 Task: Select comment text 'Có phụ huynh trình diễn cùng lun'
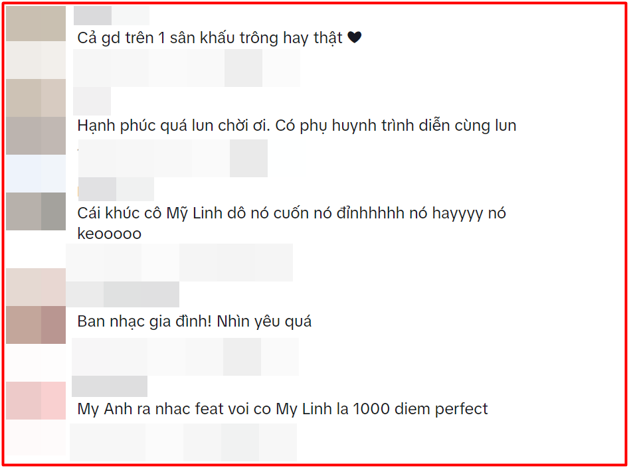(x=395, y=125)
